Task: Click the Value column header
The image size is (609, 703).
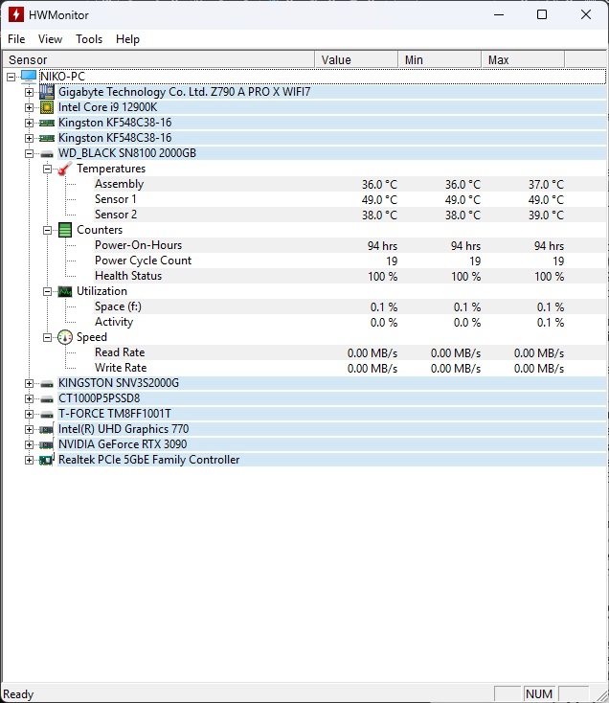Action: [x=356, y=59]
